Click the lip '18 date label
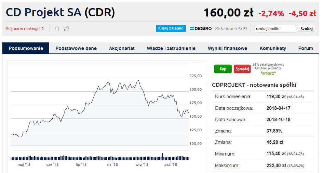The image size is (323, 173). tap(81, 164)
